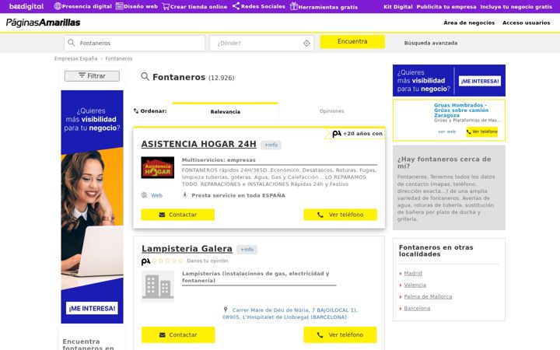Click Ver teléfono for Lampisteria Galera
The width and height of the screenshot is (560, 350).
(341, 334)
